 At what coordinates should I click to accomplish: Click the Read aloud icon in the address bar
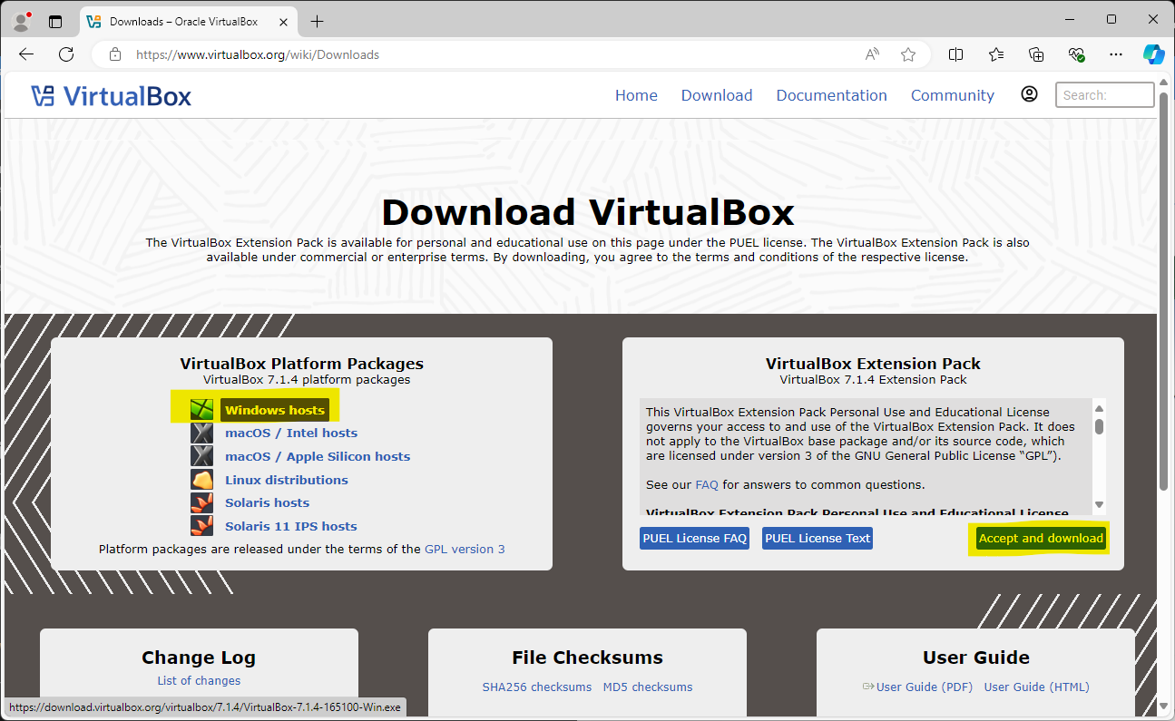click(x=871, y=54)
